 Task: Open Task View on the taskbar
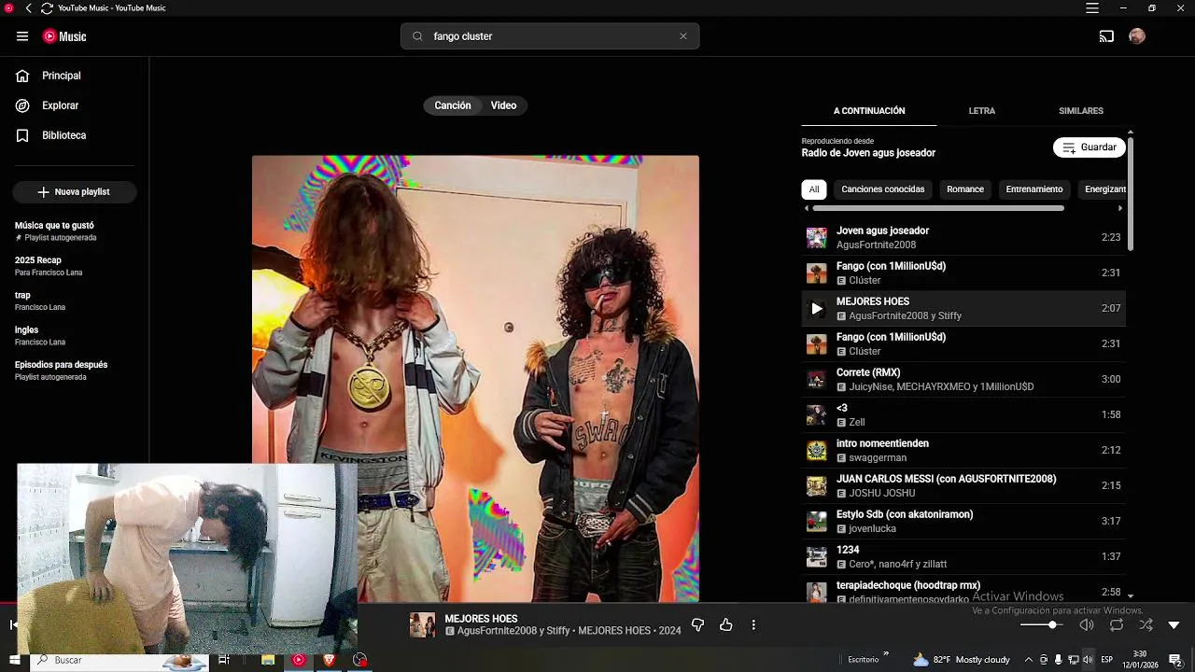(224, 660)
